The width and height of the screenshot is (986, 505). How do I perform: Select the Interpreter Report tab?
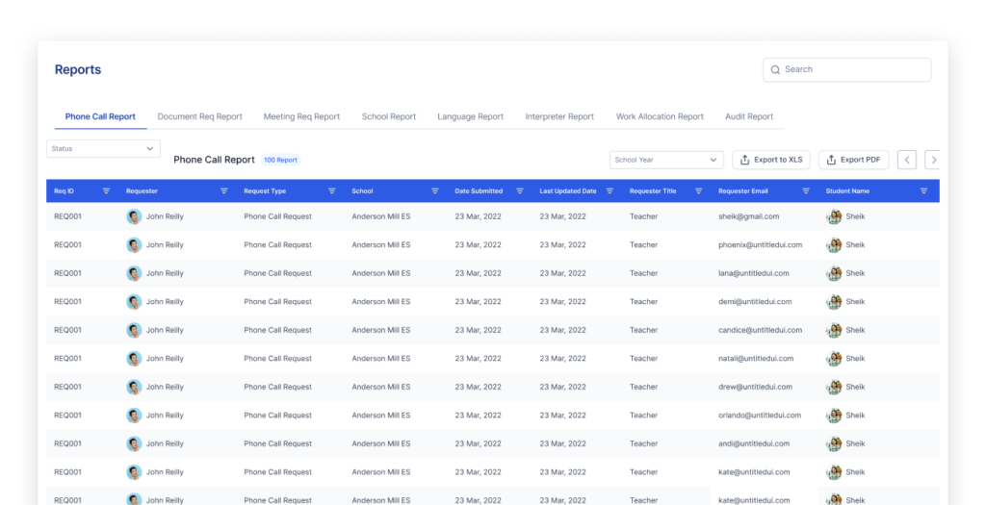pos(559,117)
